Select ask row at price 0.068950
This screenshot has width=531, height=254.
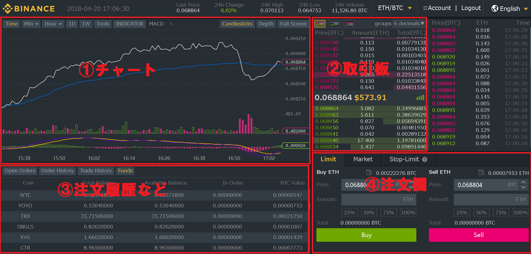click(x=370, y=43)
